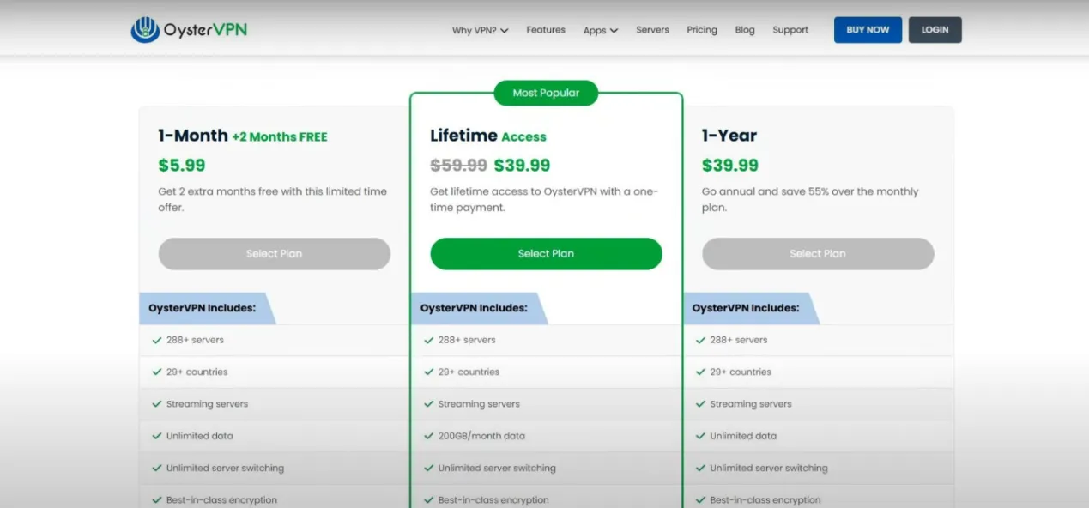Click the OysterVPN logo icon
1089x508 pixels.
(x=145, y=30)
